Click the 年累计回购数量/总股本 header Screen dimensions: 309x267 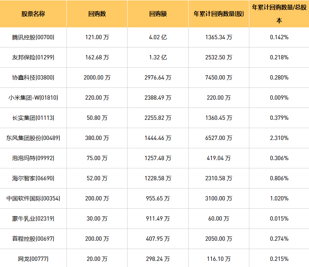[x=279, y=14]
